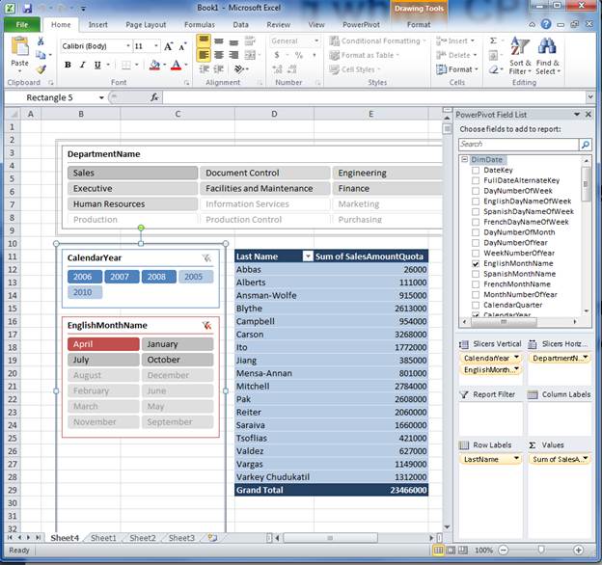Select the Finance department slicer button

coord(388,189)
